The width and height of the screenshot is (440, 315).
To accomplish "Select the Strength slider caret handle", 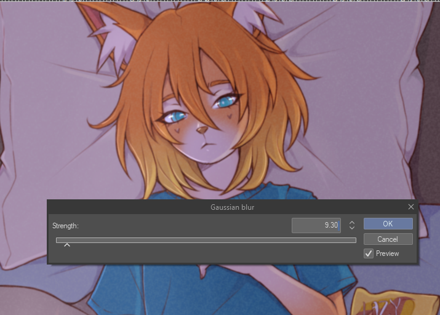I will click(67, 245).
